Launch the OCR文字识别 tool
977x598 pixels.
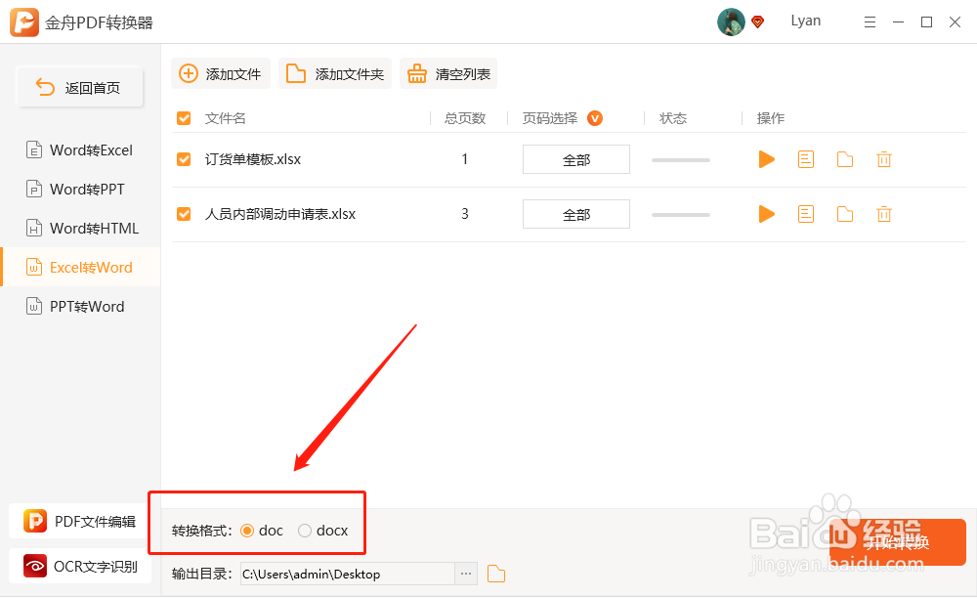click(78, 566)
